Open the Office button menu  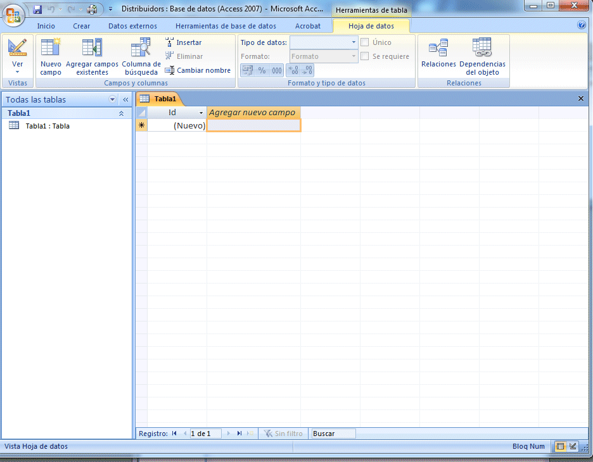13,15
